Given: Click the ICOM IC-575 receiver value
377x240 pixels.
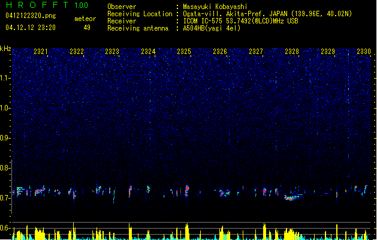Looking at the screenshot, I should (x=240, y=21).
